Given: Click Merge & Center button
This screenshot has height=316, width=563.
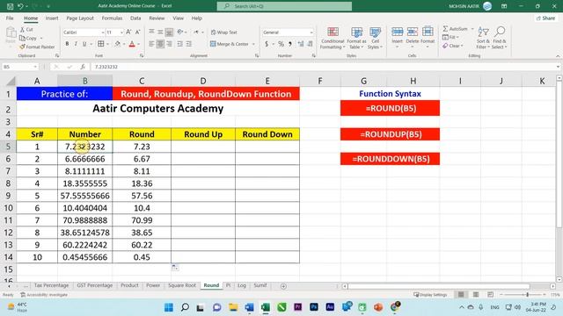Looking at the screenshot, I should click(230, 44).
